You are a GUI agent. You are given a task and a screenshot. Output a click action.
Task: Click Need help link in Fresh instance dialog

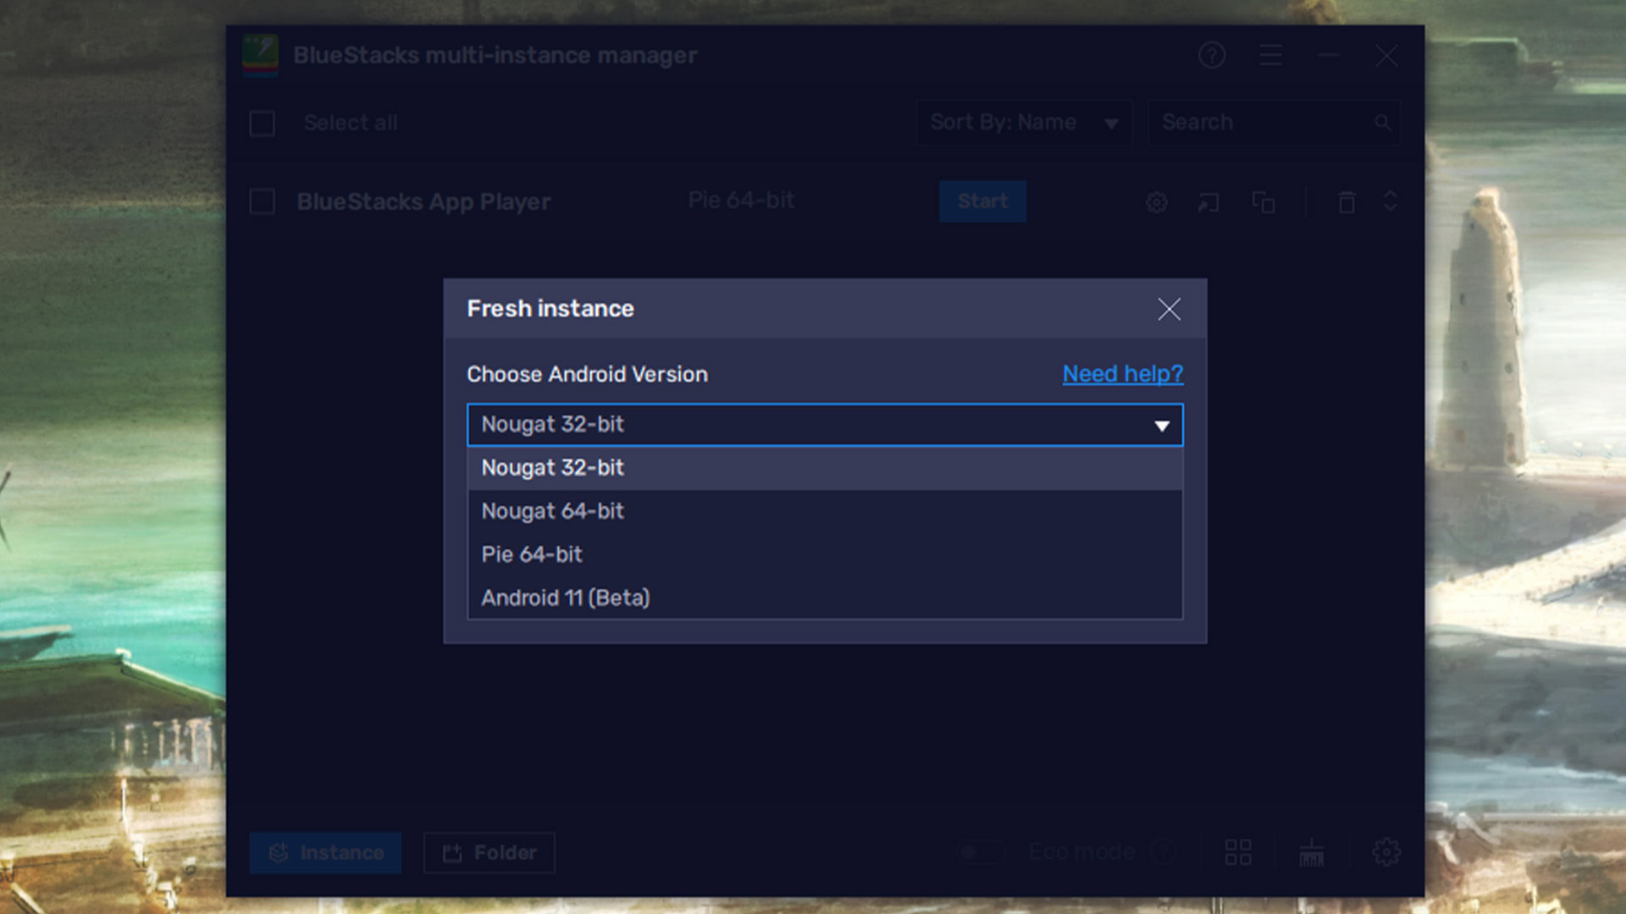click(1122, 374)
